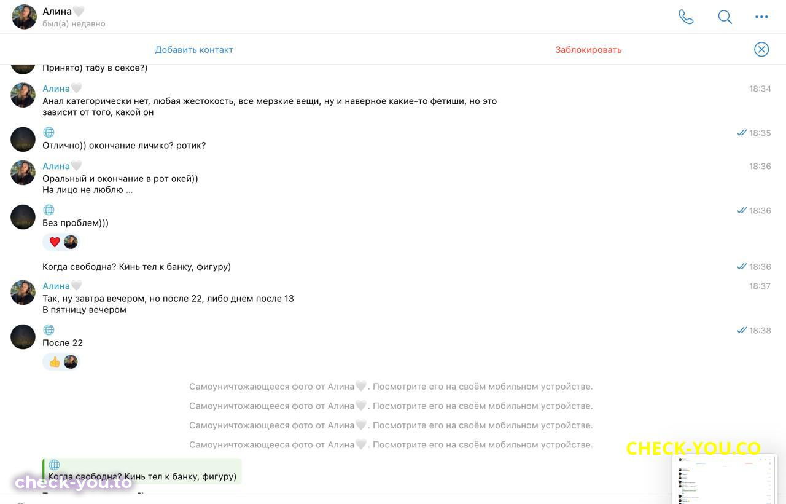This screenshot has height=504, width=786.
Task: Select message Так, ну завтра вечером
Action: pyautogui.click(x=168, y=304)
